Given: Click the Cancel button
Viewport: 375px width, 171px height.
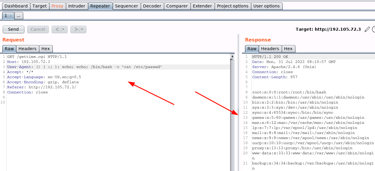Looking at the screenshot, I should (38, 29).
